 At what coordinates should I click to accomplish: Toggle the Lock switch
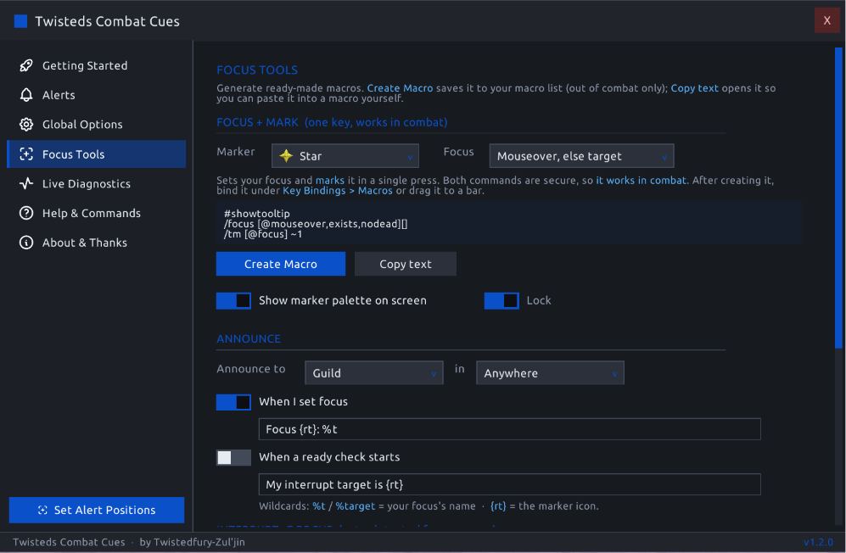coord(501,300)
